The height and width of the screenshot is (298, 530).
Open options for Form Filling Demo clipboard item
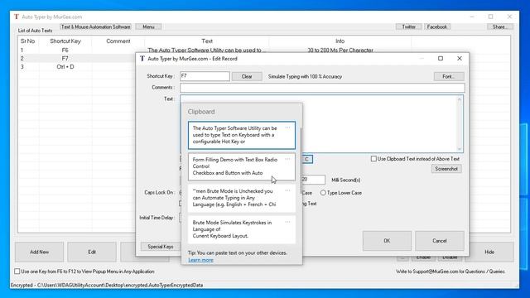287,159
